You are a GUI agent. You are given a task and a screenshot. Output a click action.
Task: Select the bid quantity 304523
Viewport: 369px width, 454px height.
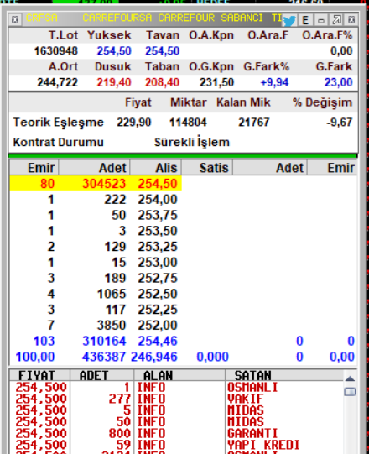104,184
